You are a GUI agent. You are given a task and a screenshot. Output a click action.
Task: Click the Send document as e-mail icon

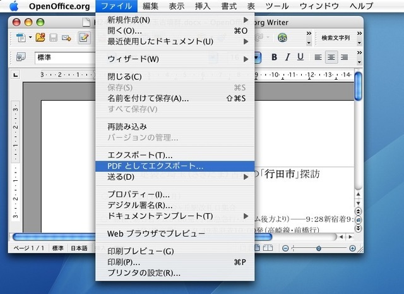coord(66,38)
